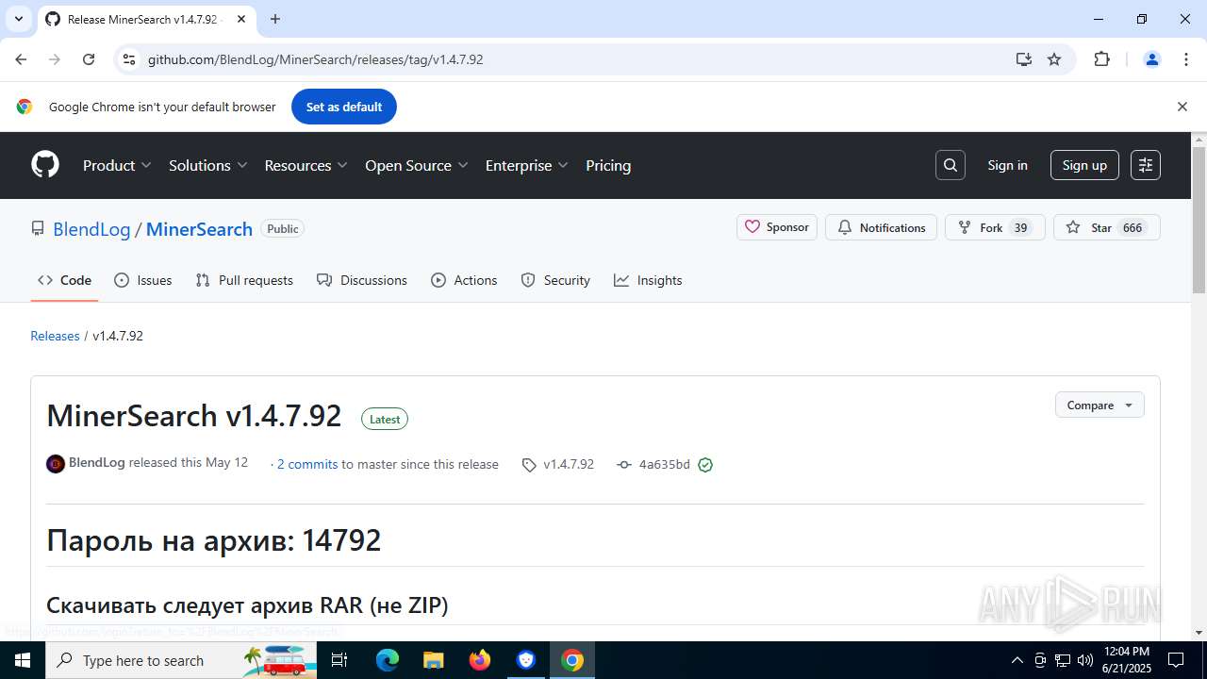The width and height of the screenshot is (1207, 679).
Task: Go forward using the browser forward arrow
Action: point(55,59)
